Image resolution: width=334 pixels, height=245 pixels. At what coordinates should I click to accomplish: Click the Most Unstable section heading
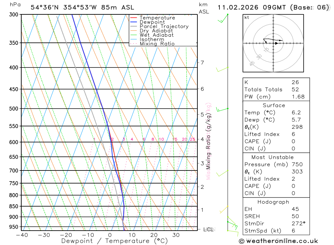coord(273,157)
